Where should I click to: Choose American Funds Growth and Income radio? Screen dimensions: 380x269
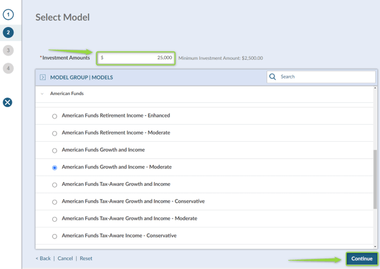pyautogui.click(x=55, y=151)
